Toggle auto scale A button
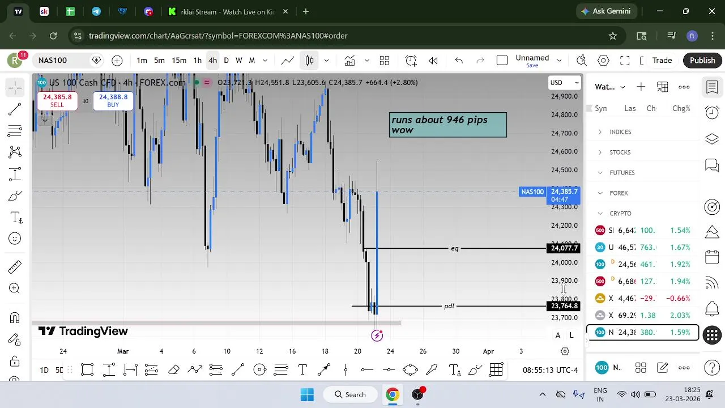 click(558, 335)
